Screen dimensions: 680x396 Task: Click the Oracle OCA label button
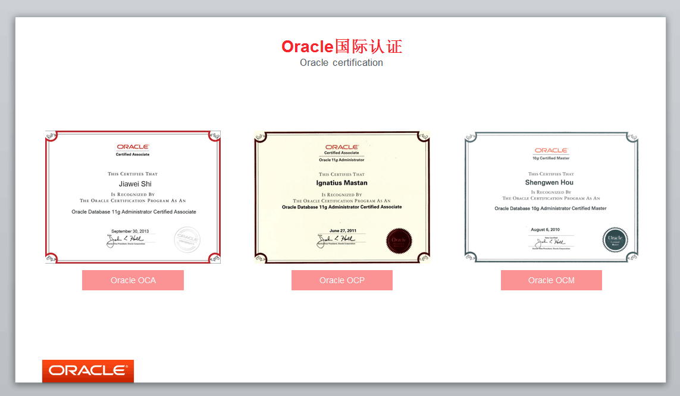coord(133,280)
